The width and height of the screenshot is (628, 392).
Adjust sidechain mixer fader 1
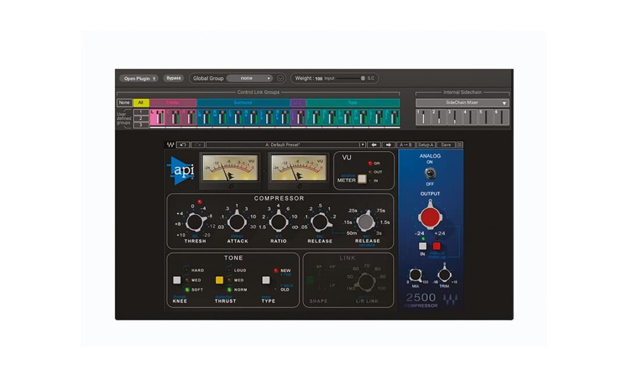tap(423, 117)
